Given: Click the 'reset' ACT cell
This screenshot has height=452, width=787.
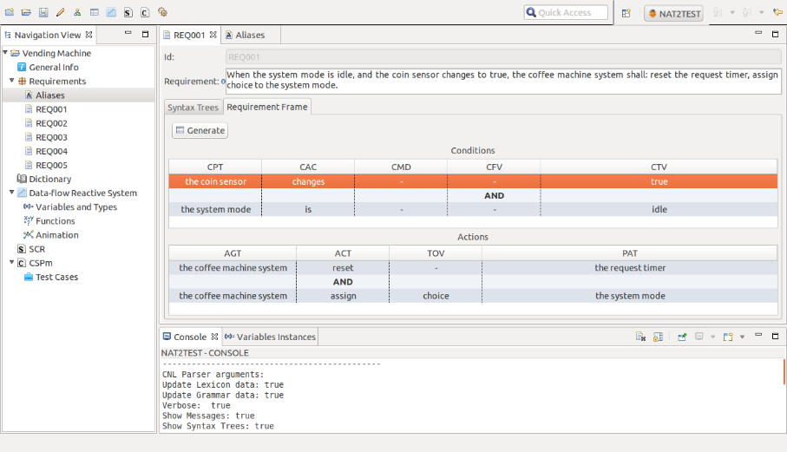Looking at the screenshot, I should 343,268.
